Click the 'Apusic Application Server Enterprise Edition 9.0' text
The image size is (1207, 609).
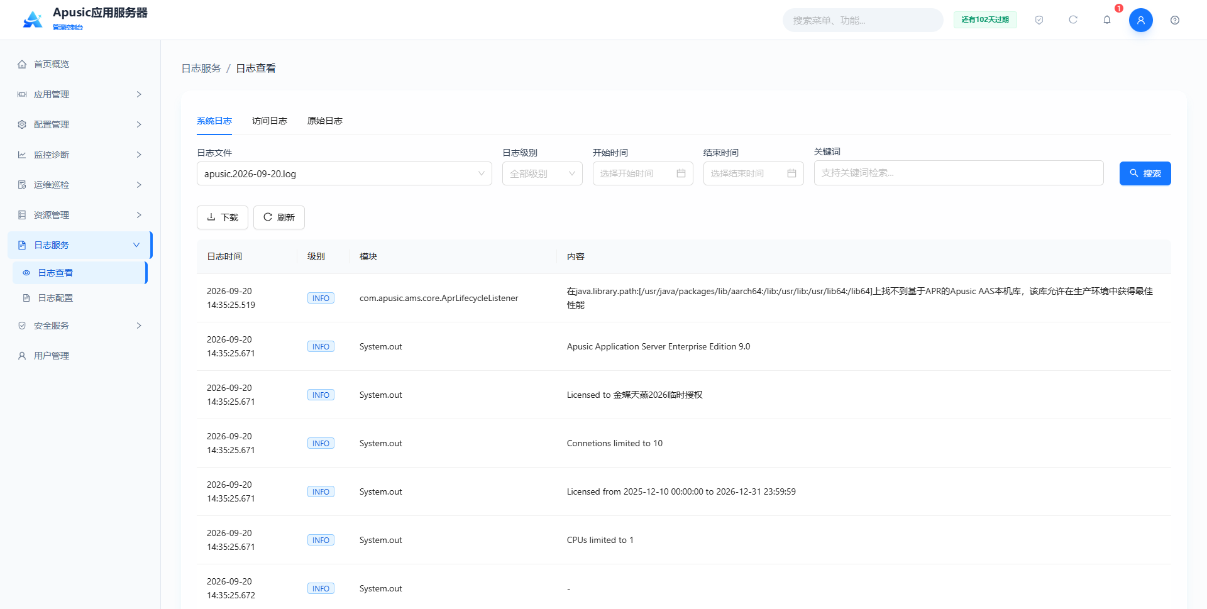(659, 346)
